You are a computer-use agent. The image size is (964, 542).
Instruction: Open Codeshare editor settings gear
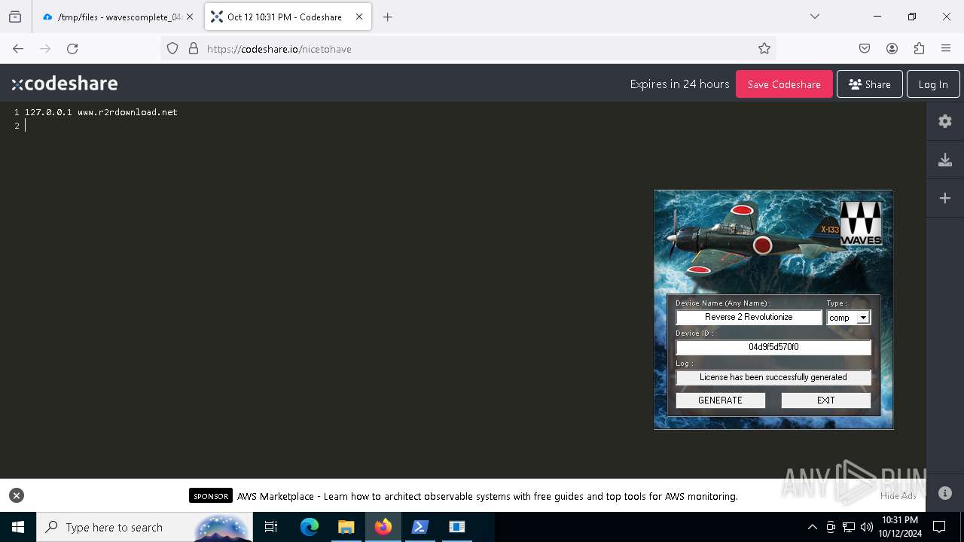click(x=945, y=121)
